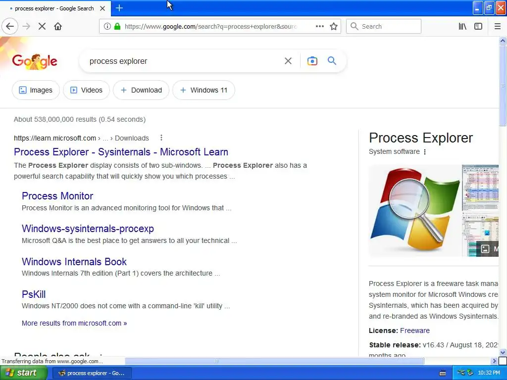The width and height of the screenshot is (507, 380).
Task: Click the more images icon on thumbnail
Action: [485, 248]
